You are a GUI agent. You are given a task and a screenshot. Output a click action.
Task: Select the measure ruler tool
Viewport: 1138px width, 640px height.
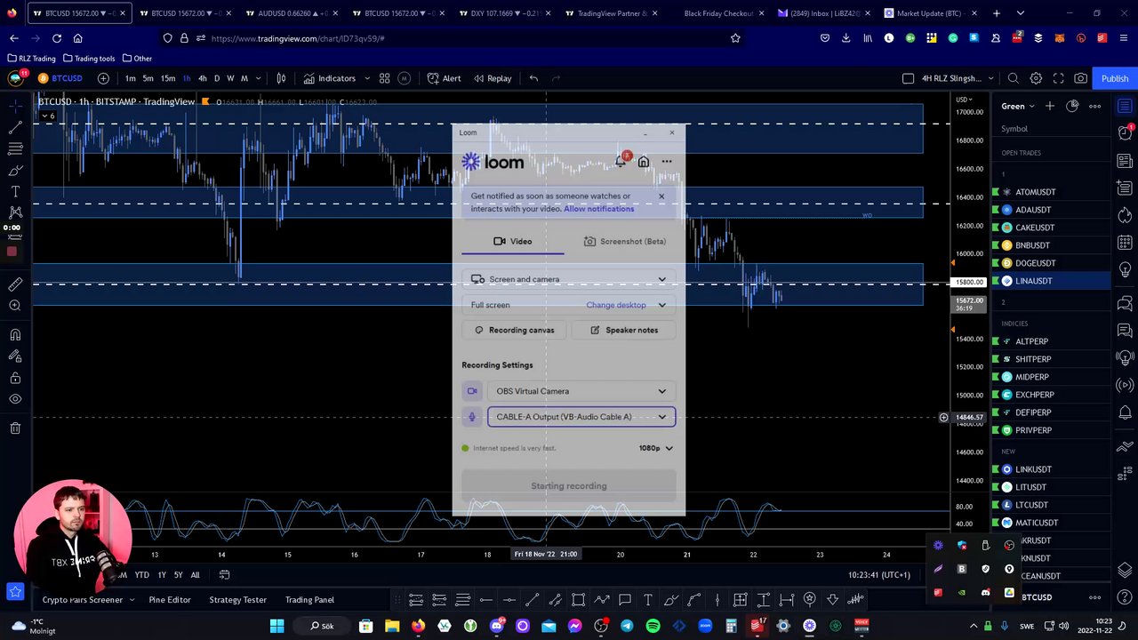pos(15,284)
